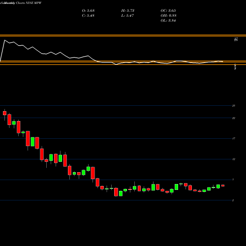Click the OL: 3.84 reading

pos(168,21)
